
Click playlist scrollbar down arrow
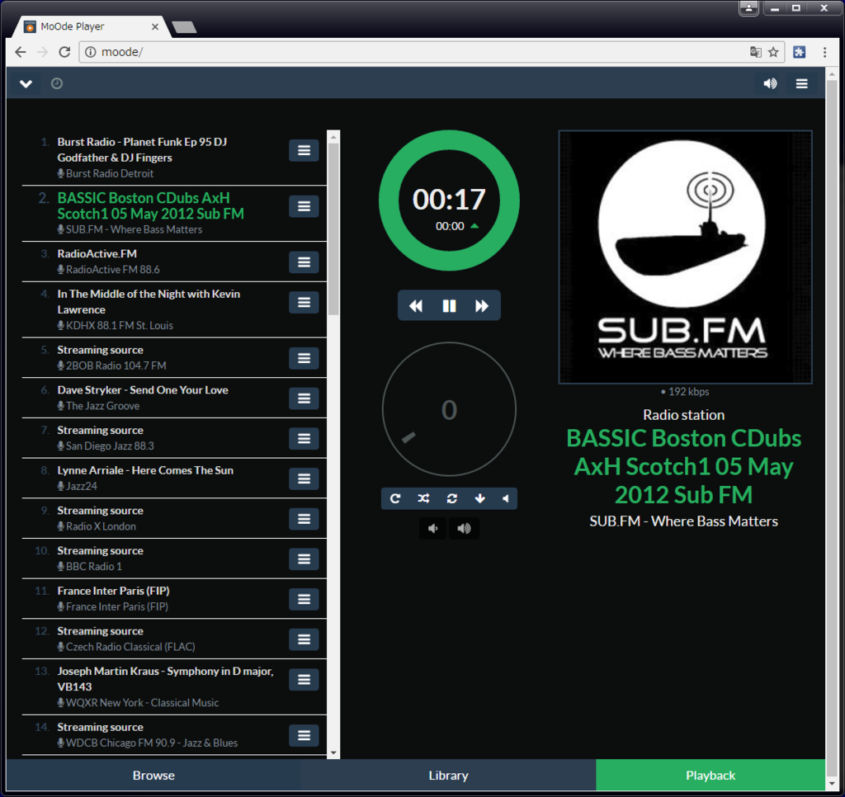pyautogui.click(x=333, y=752)
